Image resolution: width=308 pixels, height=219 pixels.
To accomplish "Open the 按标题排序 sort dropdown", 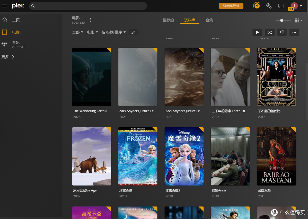I will (x=114, y=32).
